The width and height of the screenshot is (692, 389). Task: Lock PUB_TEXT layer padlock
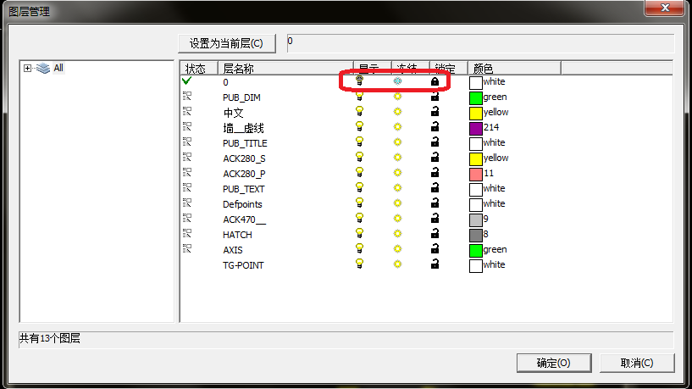[x=435, y=187]
